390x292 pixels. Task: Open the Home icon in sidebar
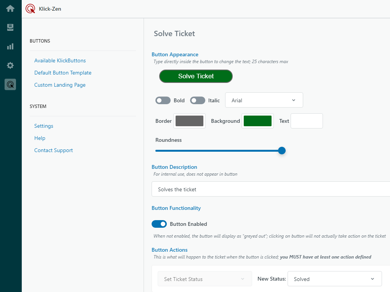pos(10,8)
